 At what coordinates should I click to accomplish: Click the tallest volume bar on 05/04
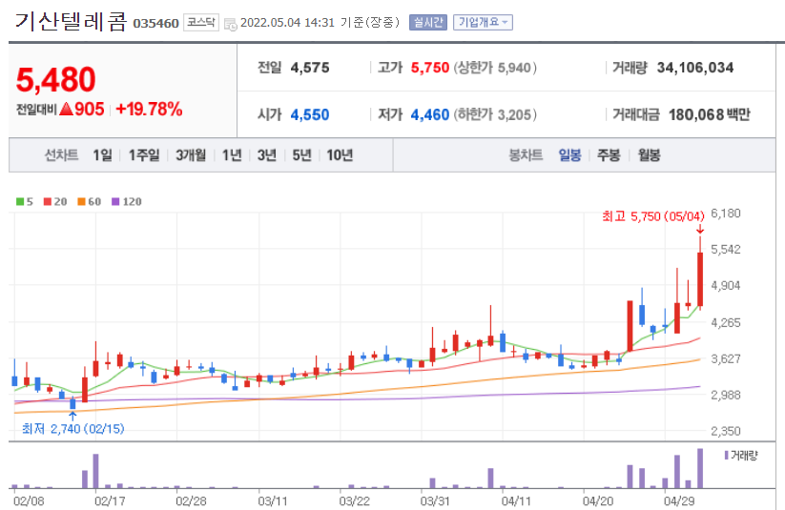click(x=700, y=468)
